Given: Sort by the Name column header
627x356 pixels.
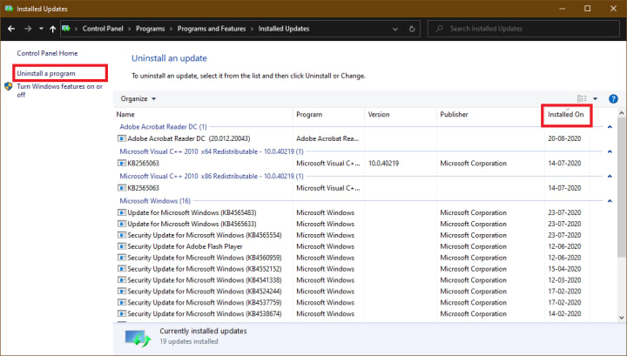Looking at the screenshot, I should [x=125, y=114].
